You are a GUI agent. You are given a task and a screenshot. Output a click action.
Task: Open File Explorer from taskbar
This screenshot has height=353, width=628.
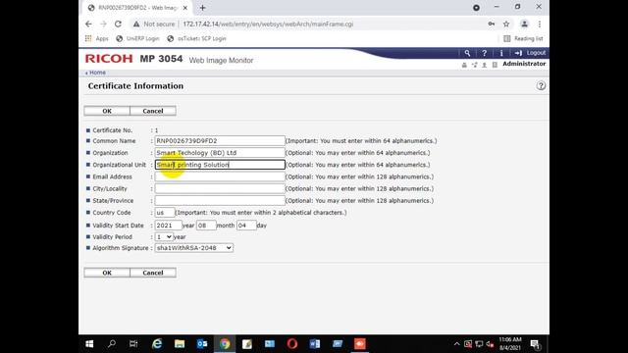click(180, 344)
